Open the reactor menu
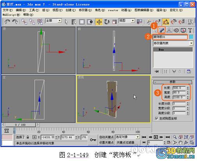 (113, 10)
